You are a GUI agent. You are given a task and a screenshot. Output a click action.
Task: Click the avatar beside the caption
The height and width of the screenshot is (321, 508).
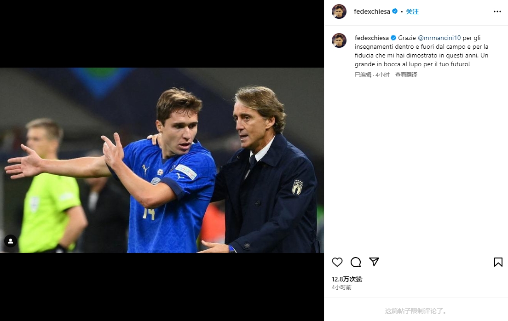tap(339, 40)
